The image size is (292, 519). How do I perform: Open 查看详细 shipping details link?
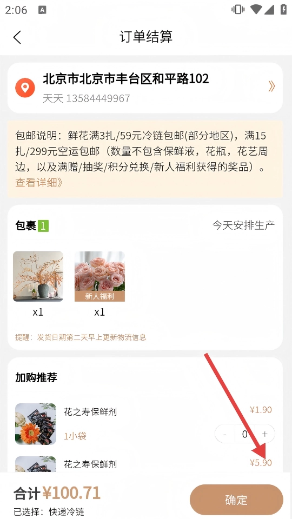pos(39,182)
